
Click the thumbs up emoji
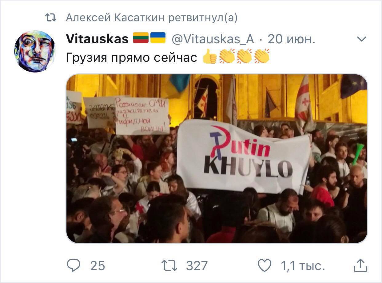(210, 57)
